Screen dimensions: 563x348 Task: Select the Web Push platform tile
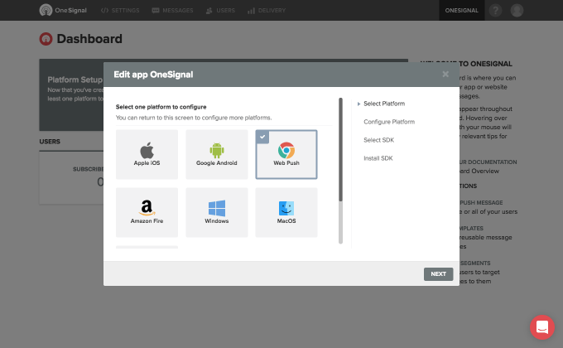[286, 154]
